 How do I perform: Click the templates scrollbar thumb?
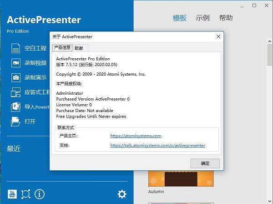[270, 55]
